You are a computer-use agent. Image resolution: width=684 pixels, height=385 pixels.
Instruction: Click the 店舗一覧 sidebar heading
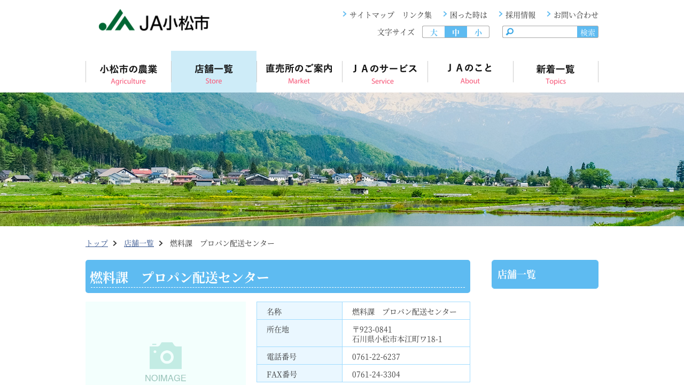tap(517, 274)
